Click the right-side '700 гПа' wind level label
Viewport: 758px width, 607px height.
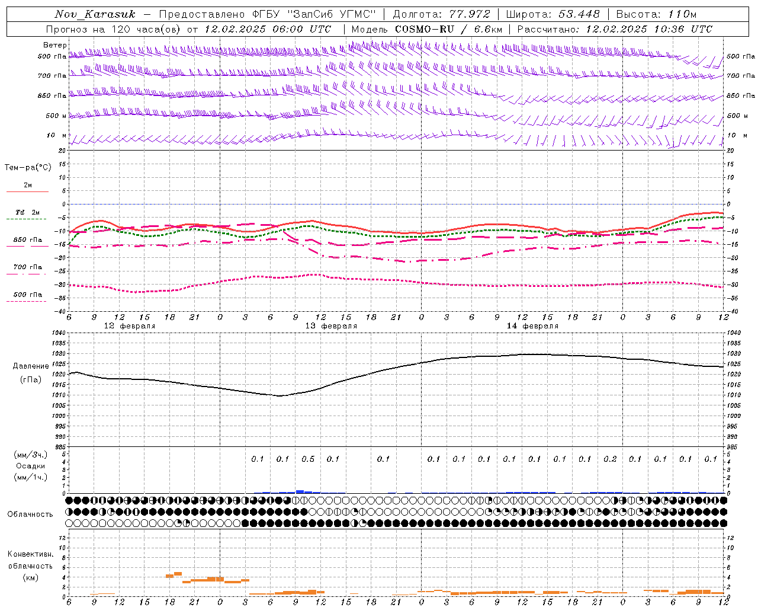pyautogui.click(x=741, y=76)
